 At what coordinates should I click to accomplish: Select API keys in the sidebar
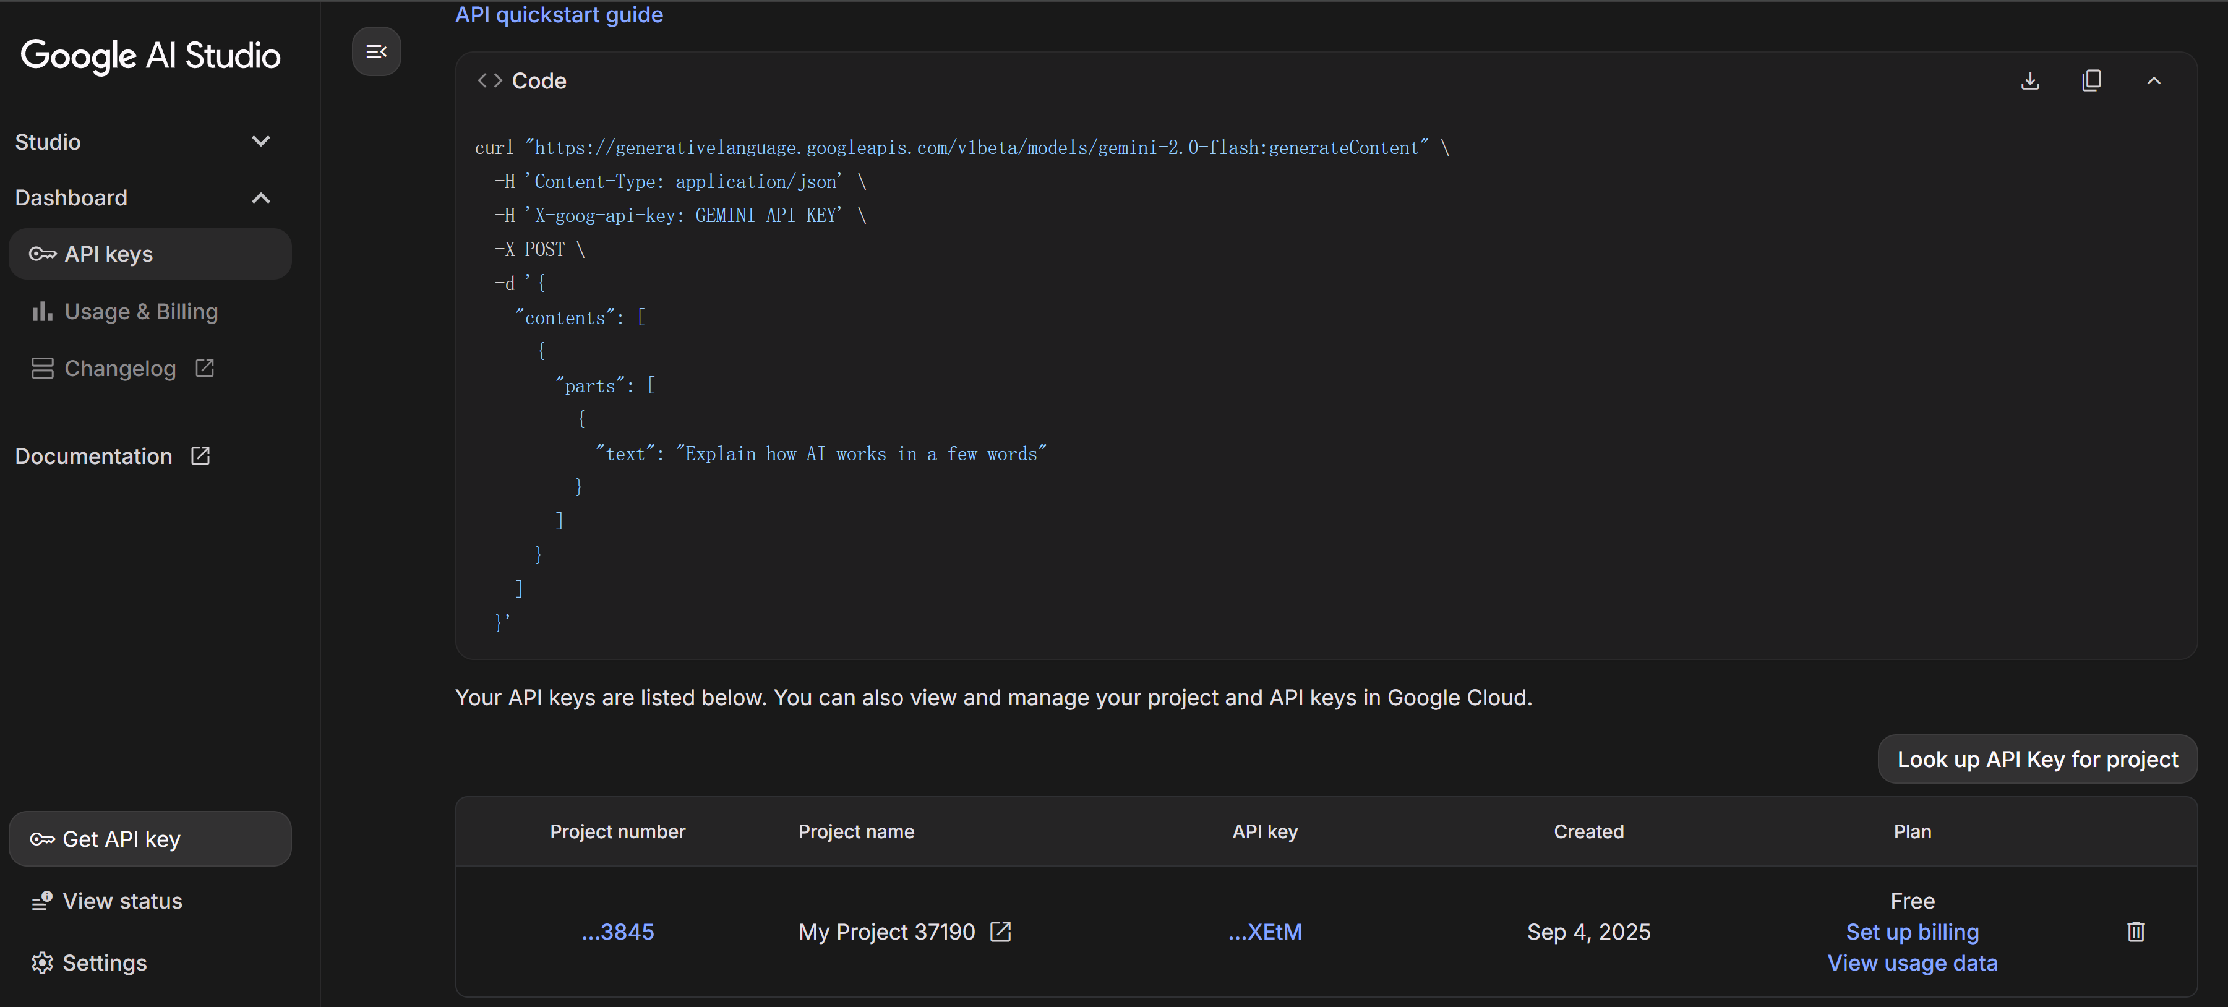pos(150,254)
